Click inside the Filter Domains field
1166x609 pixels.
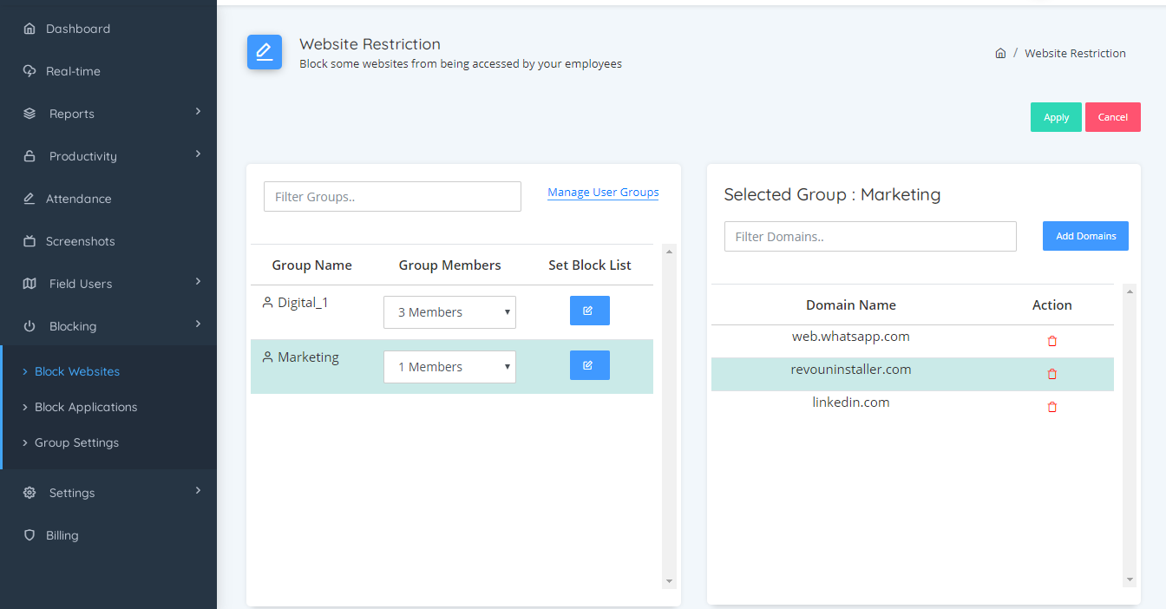[870, 236]
